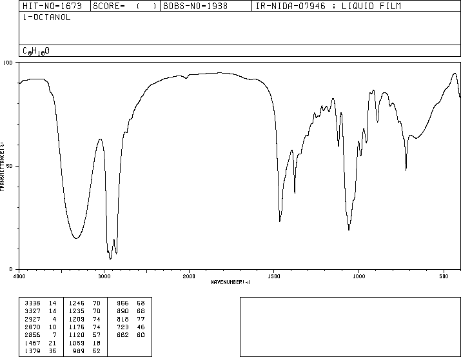
Task: Select peak value 662 in the table
Action: [123, 335]
